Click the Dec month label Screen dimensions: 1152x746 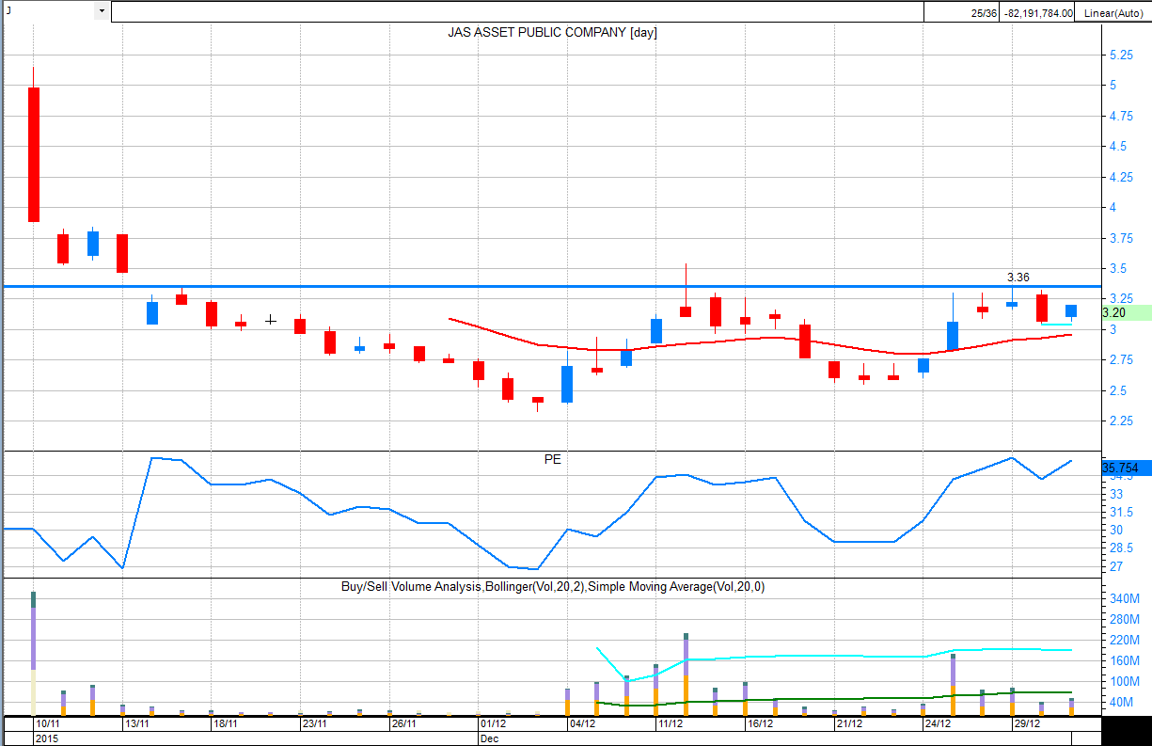[x=489, y=739]
